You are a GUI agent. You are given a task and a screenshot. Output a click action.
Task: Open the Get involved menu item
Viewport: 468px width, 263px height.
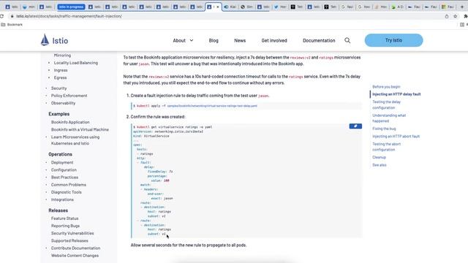(274, 41)
